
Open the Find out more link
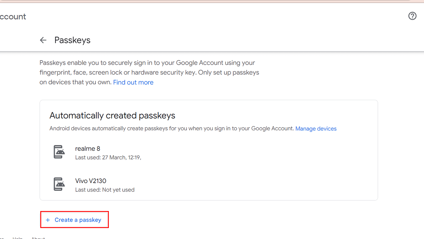[133, 82]
